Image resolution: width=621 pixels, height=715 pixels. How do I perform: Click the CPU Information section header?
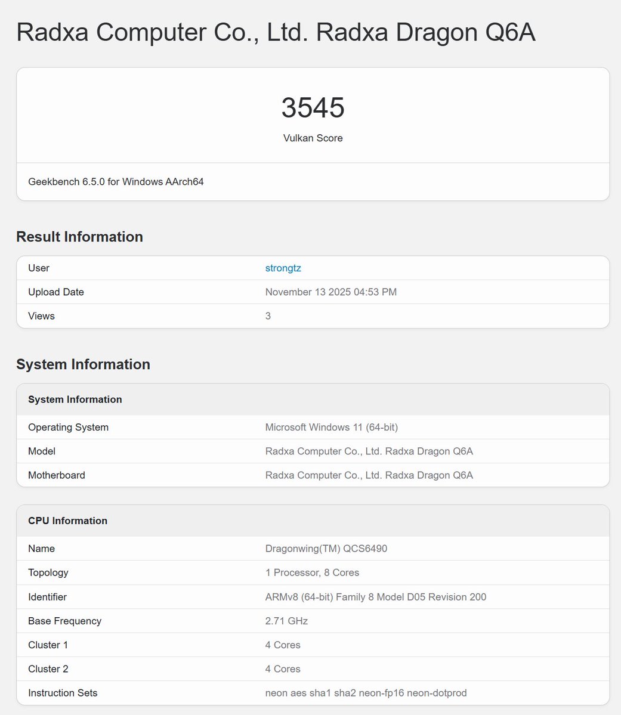[x=67, y=521]
